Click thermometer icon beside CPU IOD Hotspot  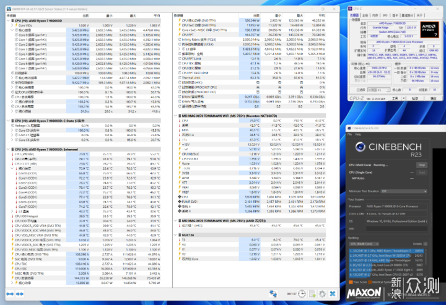[12, 216]
